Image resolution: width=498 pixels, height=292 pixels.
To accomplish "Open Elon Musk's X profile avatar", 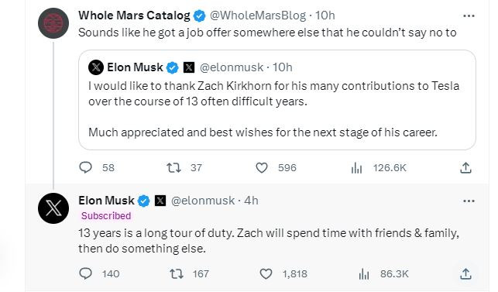I will pos(53,208).
